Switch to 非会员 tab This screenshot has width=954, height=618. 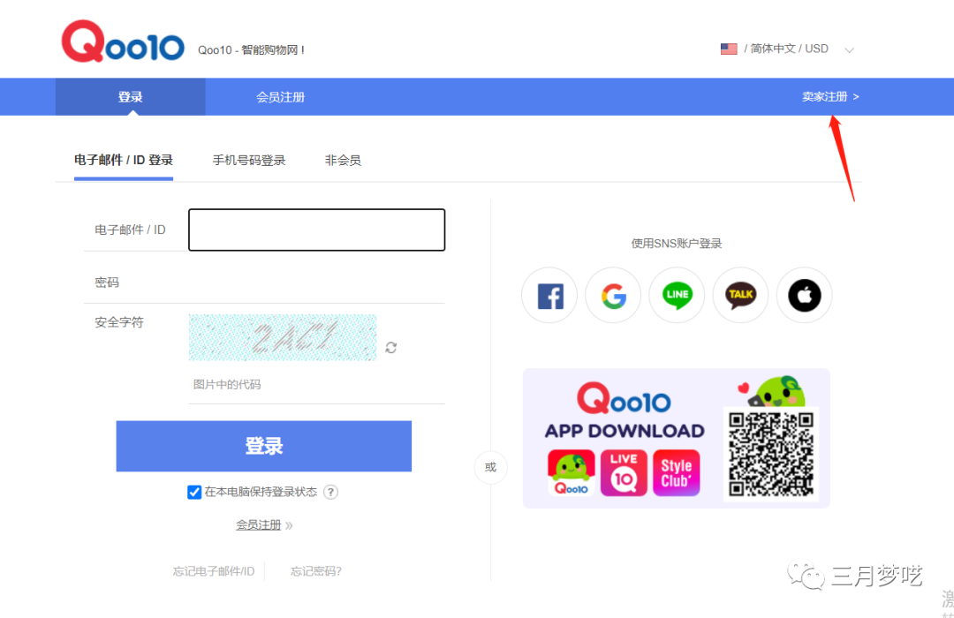pyautogui.click(x=343, y=161)
